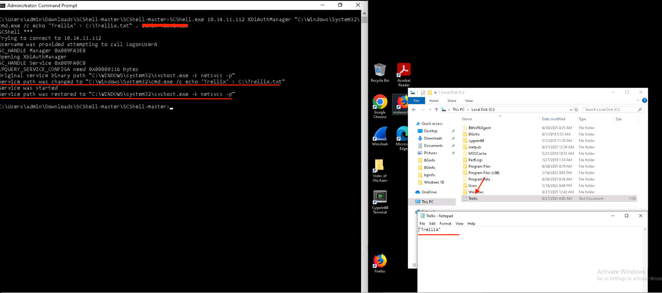Open File Explorer help
662x293 pixels.
point(644,100)
